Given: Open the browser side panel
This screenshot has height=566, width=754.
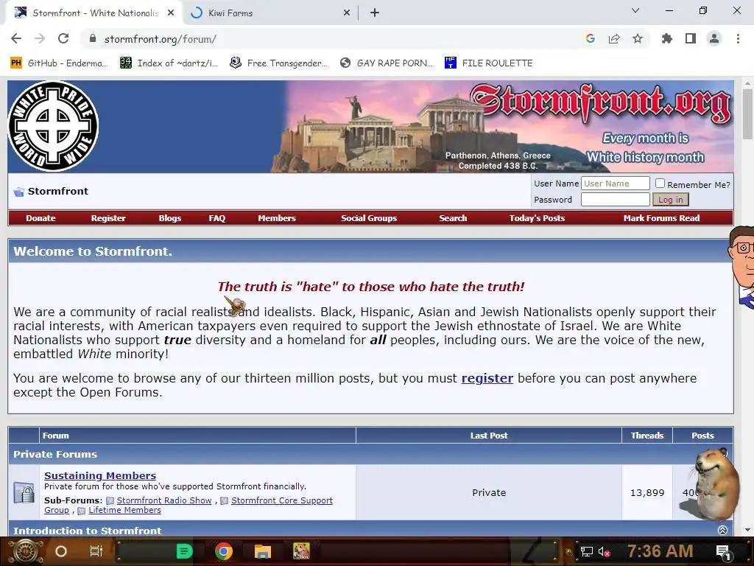Looking at the screenshot, I should pyautogui.click(x=691, y=38).
